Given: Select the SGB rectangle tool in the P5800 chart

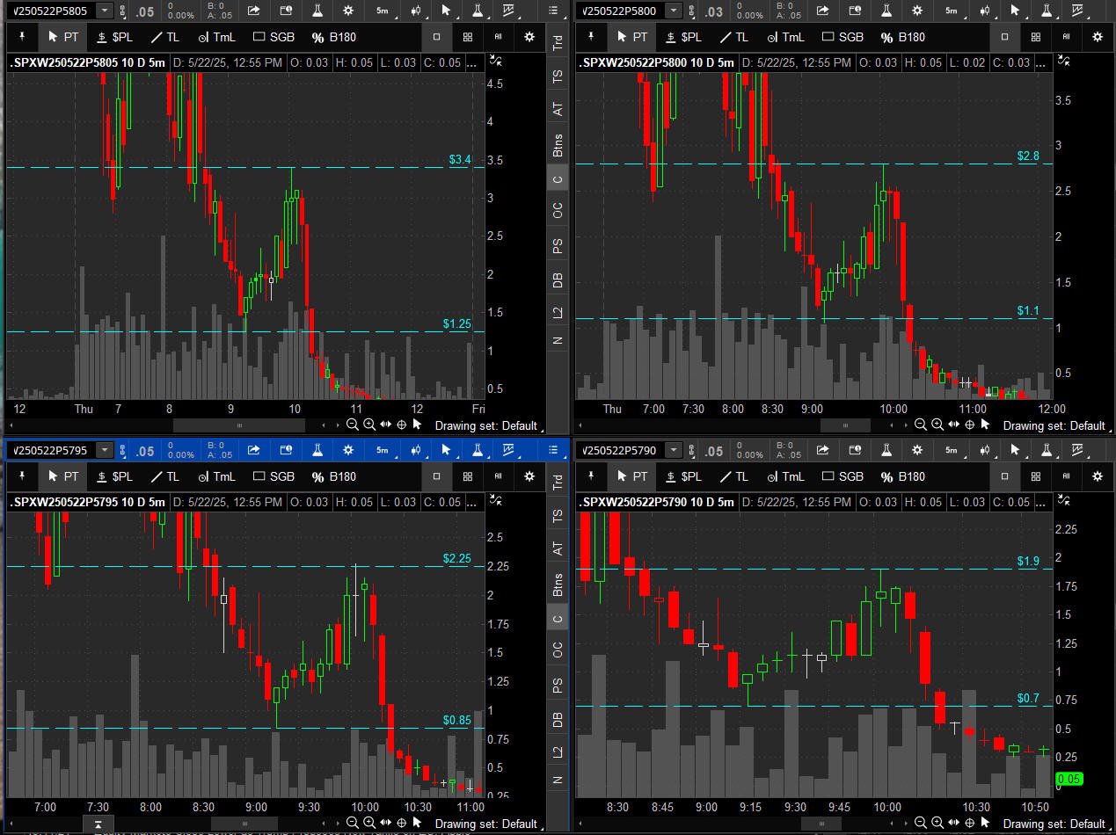Looking at the screenshot, I should (841, 37).
